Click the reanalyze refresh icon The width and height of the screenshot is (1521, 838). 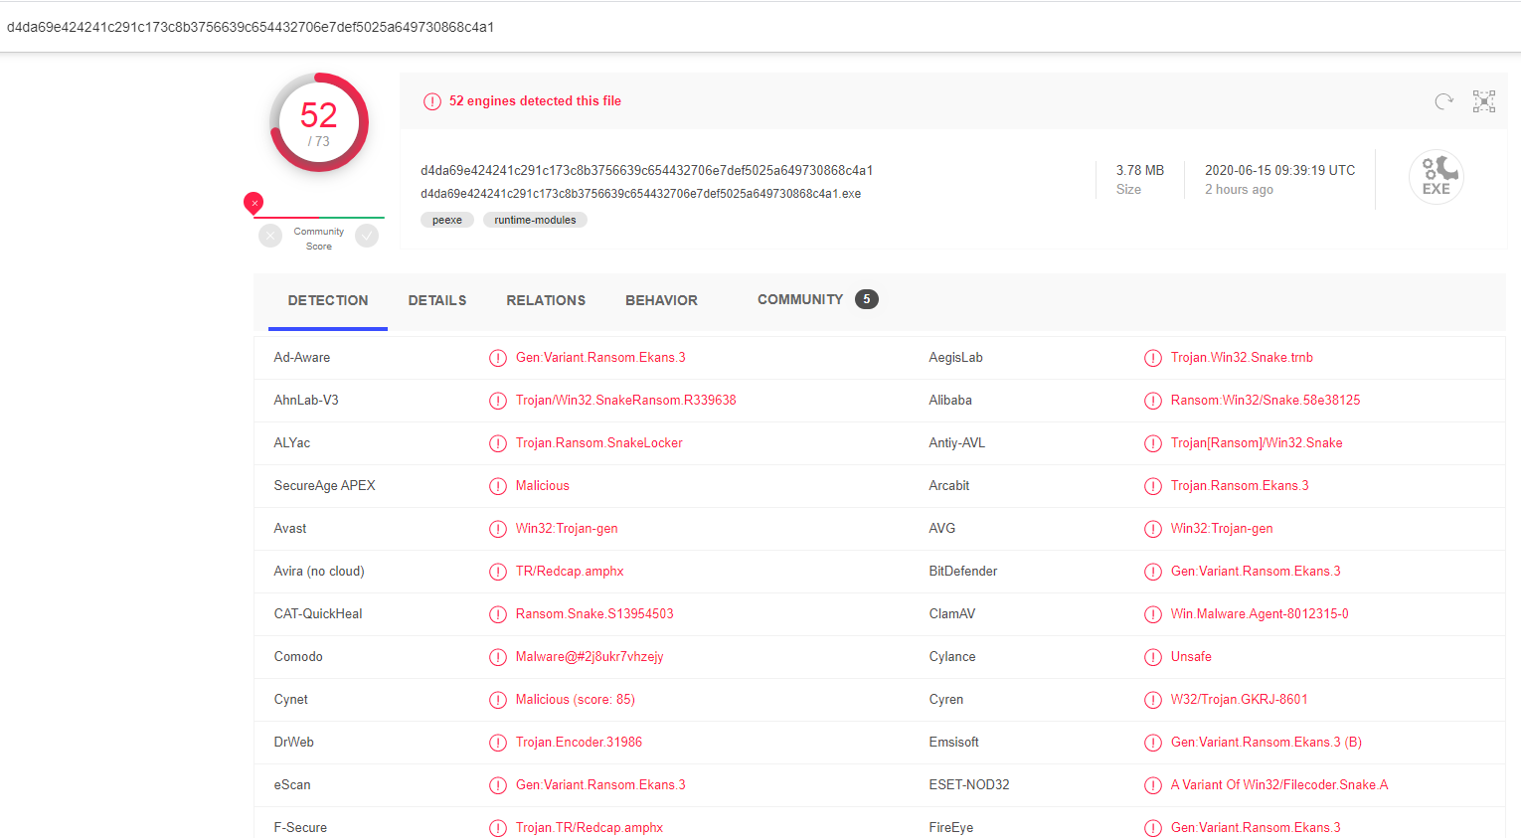click(1443, 101)
